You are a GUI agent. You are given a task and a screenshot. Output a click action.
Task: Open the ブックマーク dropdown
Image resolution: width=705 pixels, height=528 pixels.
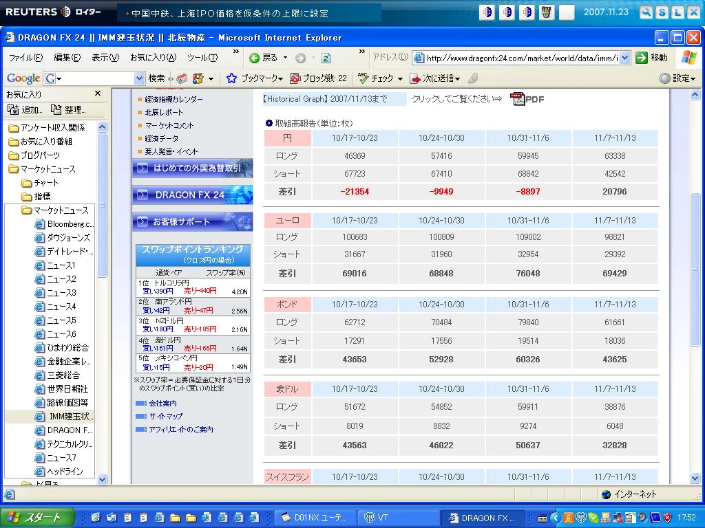pos(262,78)
